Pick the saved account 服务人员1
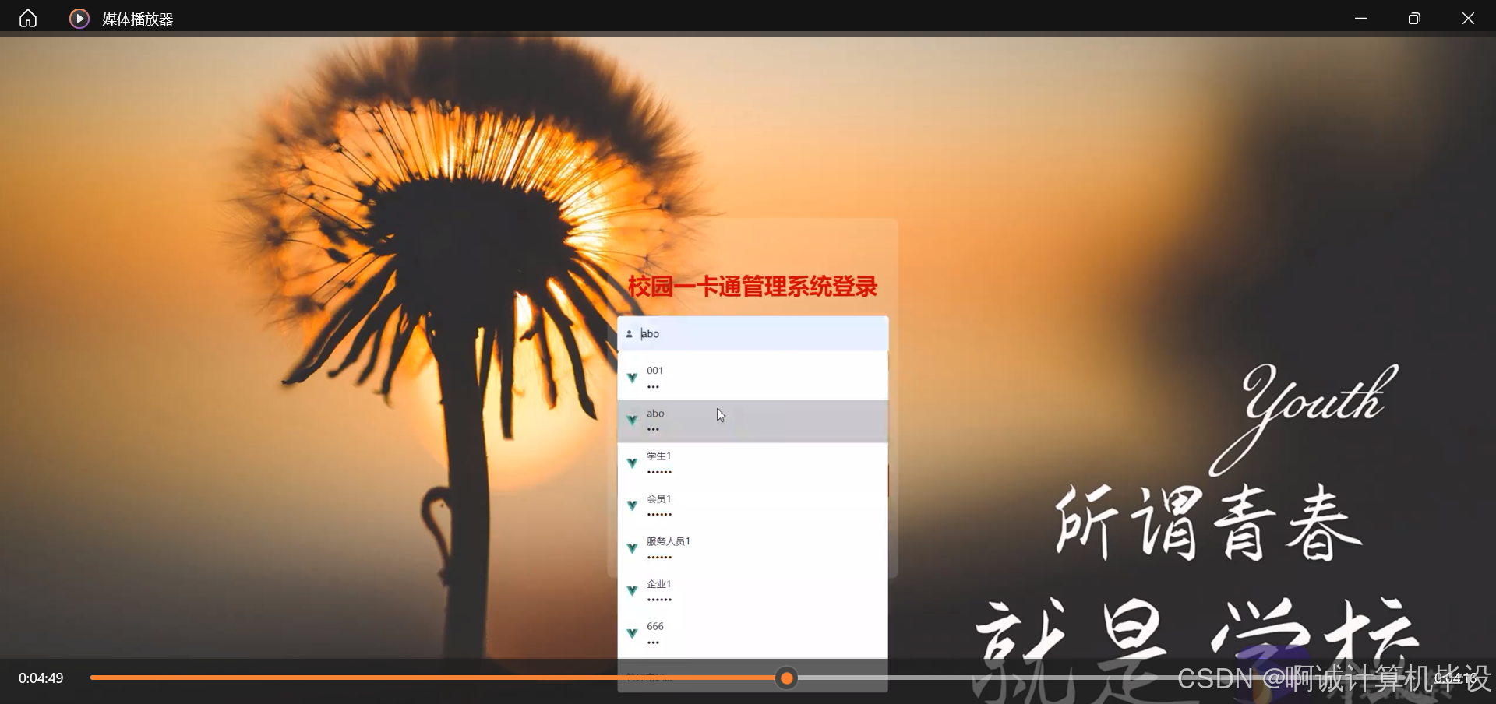This screenshot has height=704, width=1496. (x=753, y=549)
